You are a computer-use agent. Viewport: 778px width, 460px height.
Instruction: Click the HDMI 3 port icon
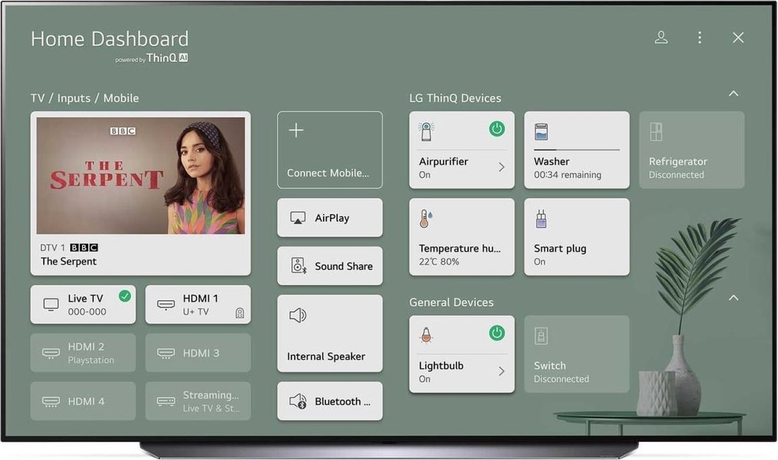tap(166, 353)
